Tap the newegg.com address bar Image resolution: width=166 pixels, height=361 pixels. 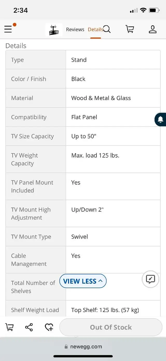[83, 347]
